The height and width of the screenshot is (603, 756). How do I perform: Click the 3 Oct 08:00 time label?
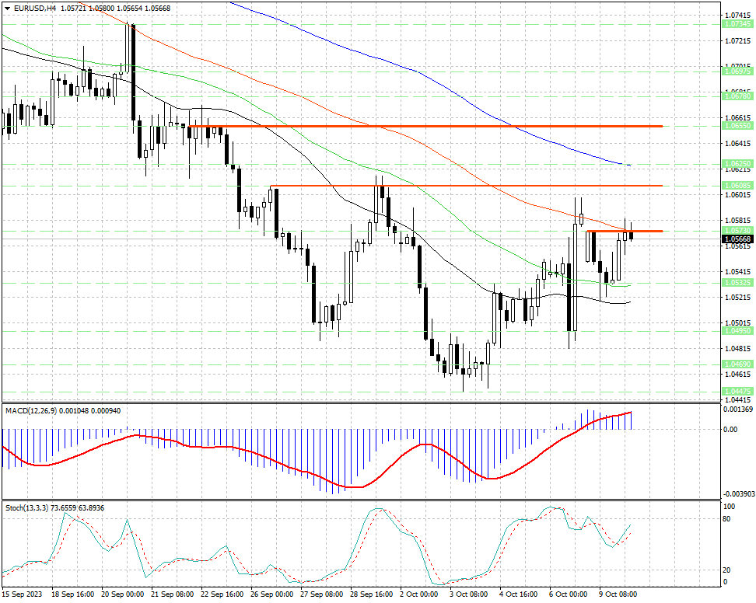468,594
